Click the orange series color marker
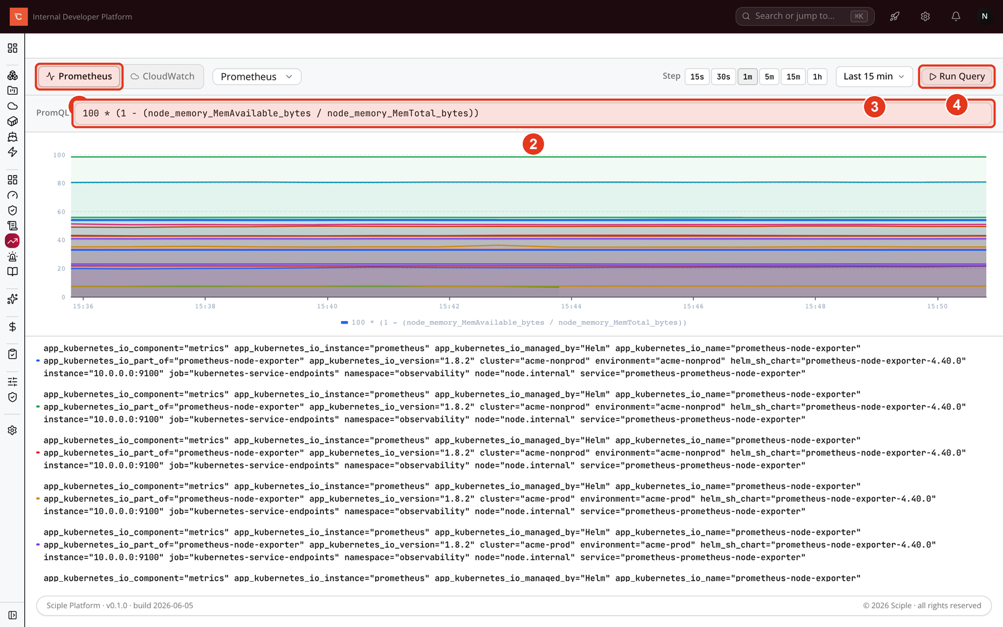The image size is (1003, 627). pyautogui.click(x=38, y=499)
